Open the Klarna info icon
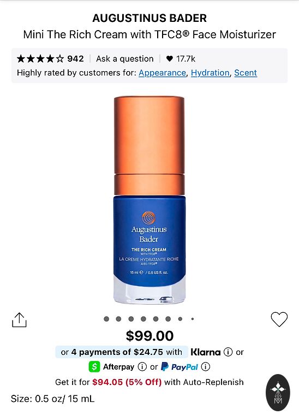Viewport: 299px width, 420px height. 228,352
